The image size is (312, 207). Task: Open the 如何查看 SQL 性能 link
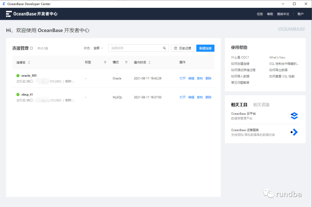tap(282, 76)
